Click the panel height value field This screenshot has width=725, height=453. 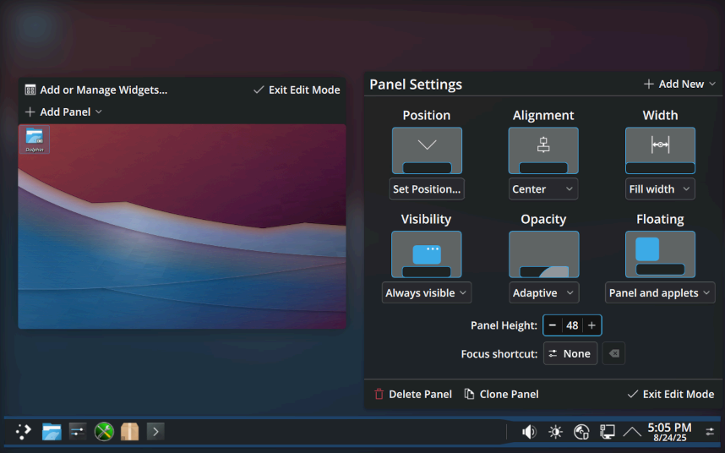[572, 325]
